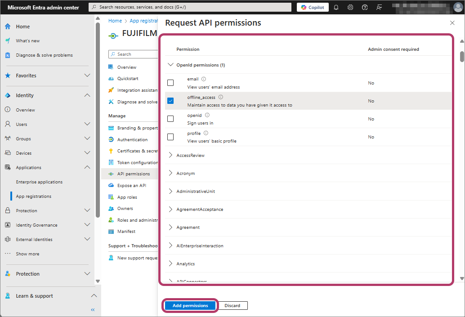Click the feedback person icon
The width and height of the screenshot is (465, 317).
pyautogui.click(x=379, y=7)
